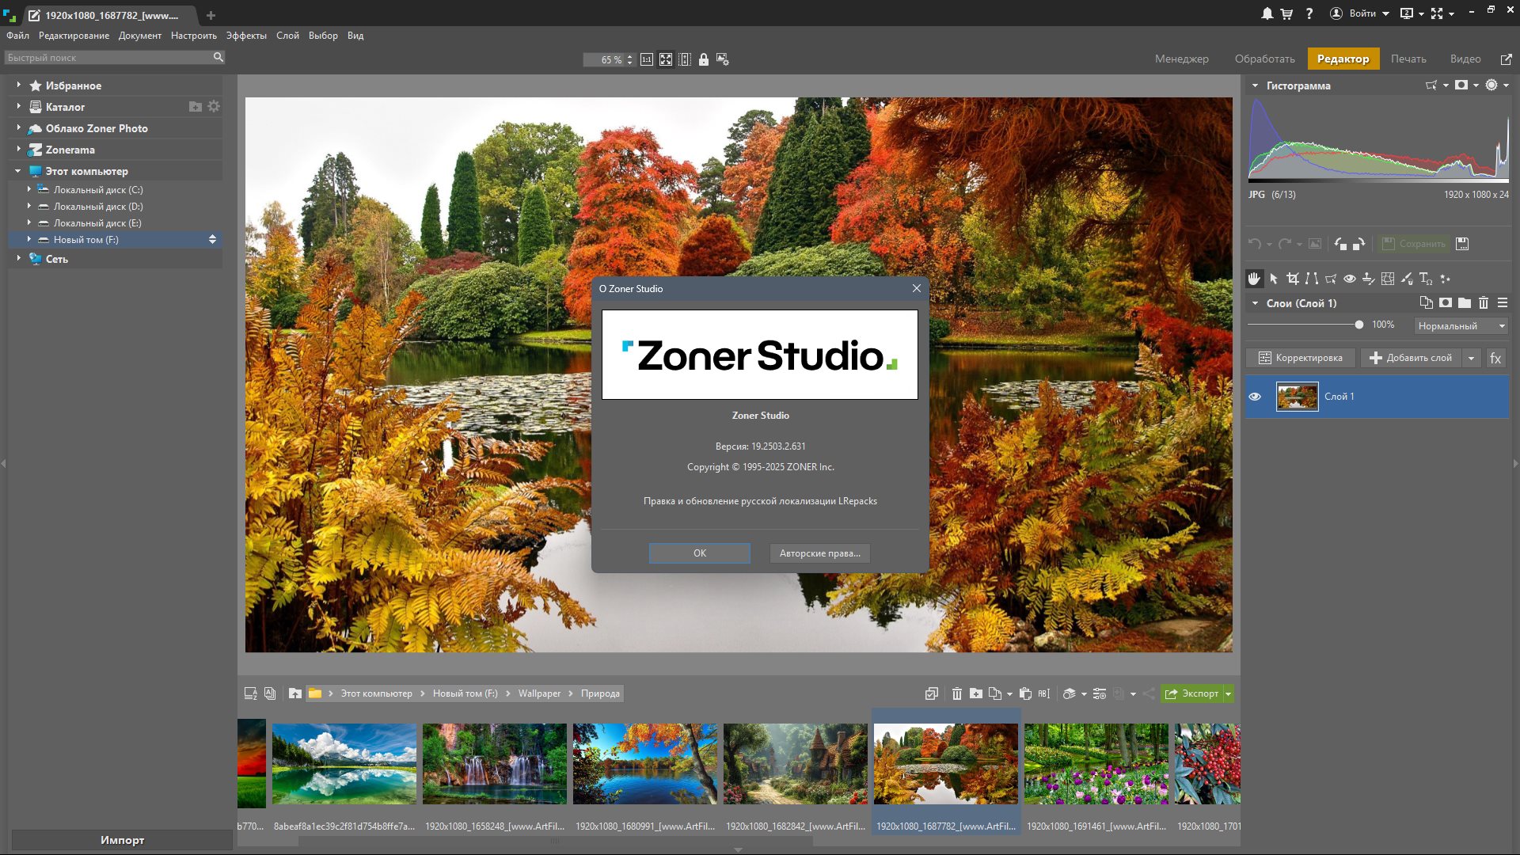This screenshot has width=1520, height=855.
Task: Open layer effects with fx button
Action: tap(1495, 358)
